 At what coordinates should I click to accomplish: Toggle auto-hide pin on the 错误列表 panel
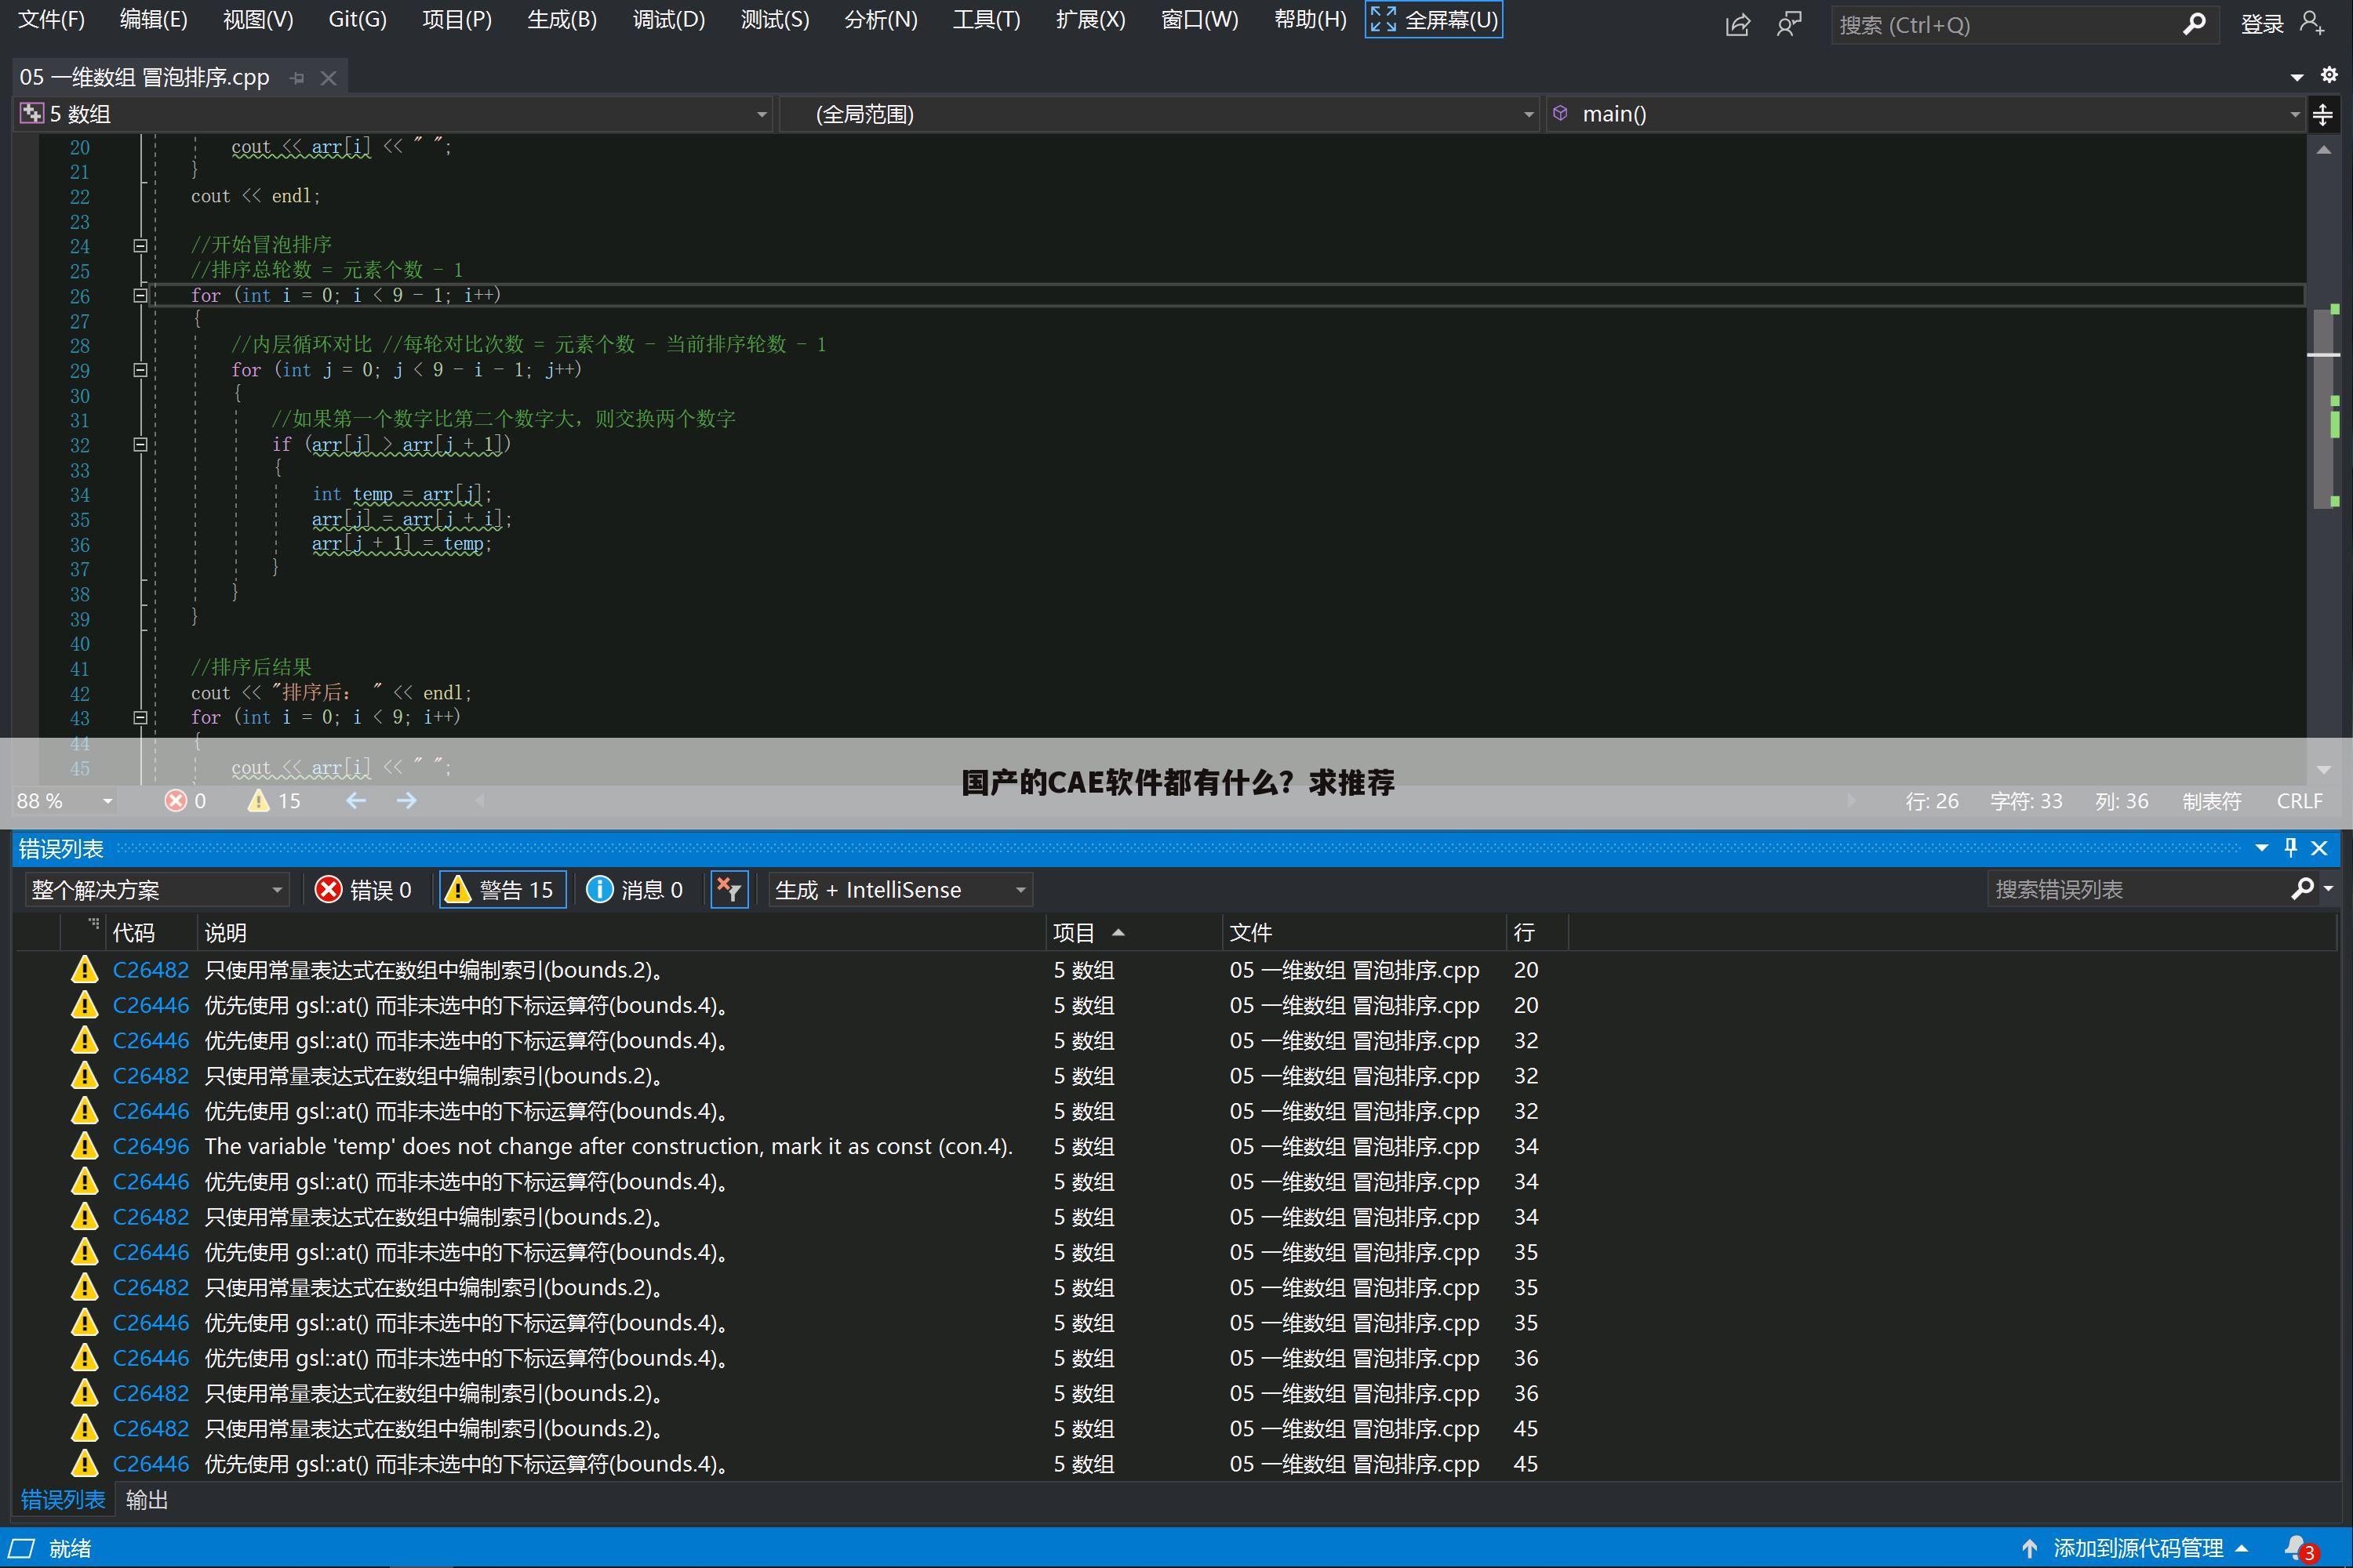[2291, 848]
